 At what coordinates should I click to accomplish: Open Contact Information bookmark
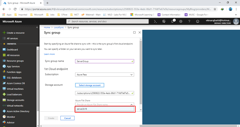[x=169, y=15]
